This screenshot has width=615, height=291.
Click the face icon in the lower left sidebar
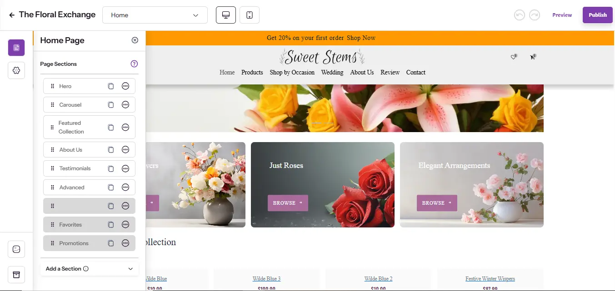pos(16,249)
